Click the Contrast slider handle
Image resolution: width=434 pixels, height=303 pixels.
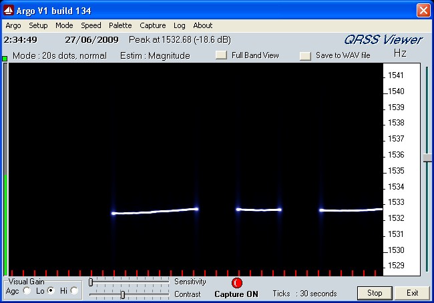122,294
